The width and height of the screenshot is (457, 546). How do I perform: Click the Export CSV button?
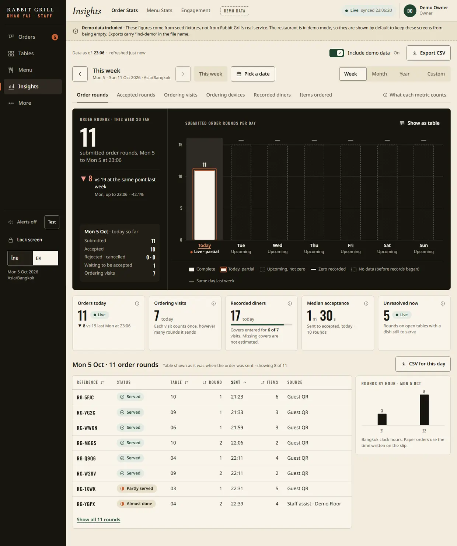(428, 53)
